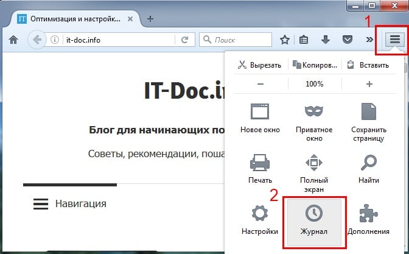Image resolution: width=409 pixels, height=254 pixels.
Task: Expand toolbar overflow chevron
Action: (368, 40)
